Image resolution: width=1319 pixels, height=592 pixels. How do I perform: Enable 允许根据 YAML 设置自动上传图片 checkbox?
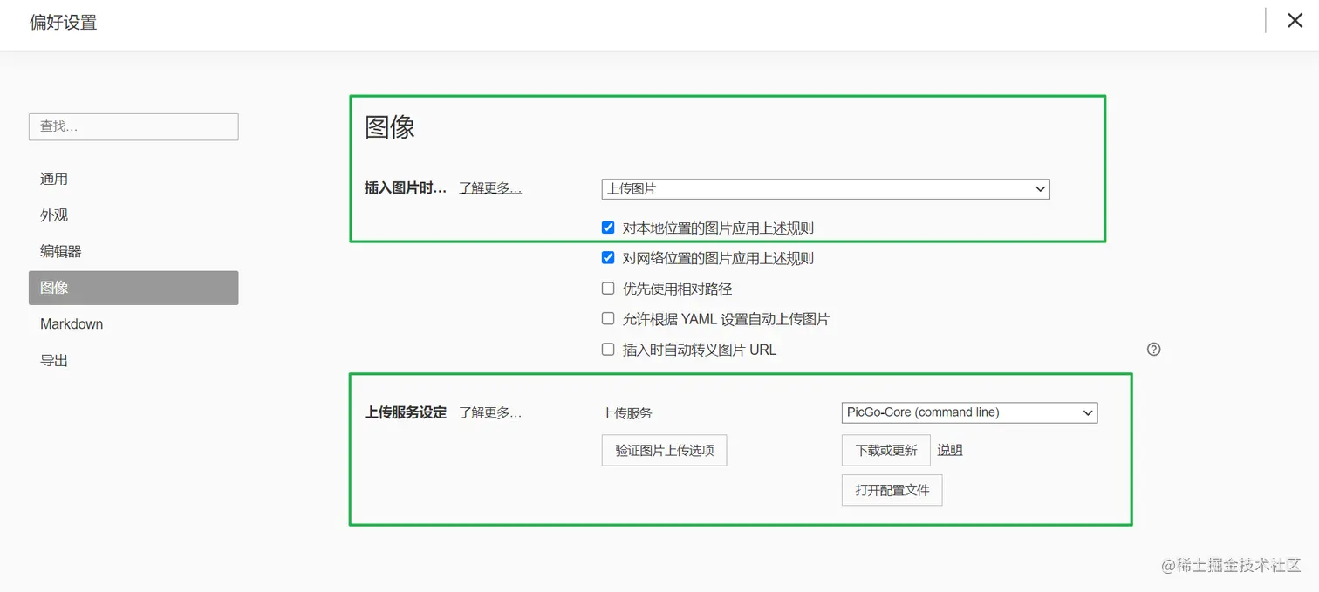[x=608, y=319]
